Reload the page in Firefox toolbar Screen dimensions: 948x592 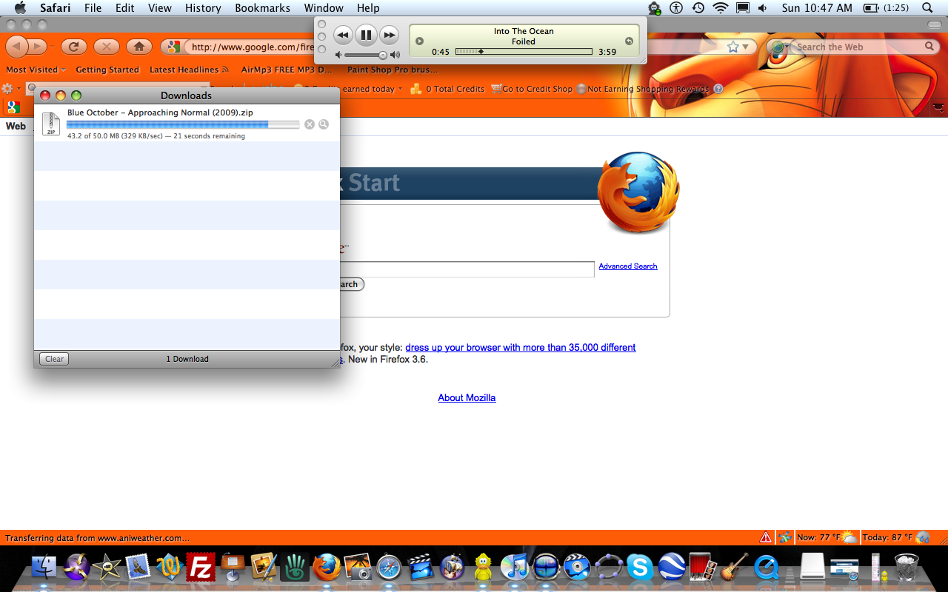click(x=73, y=47)
